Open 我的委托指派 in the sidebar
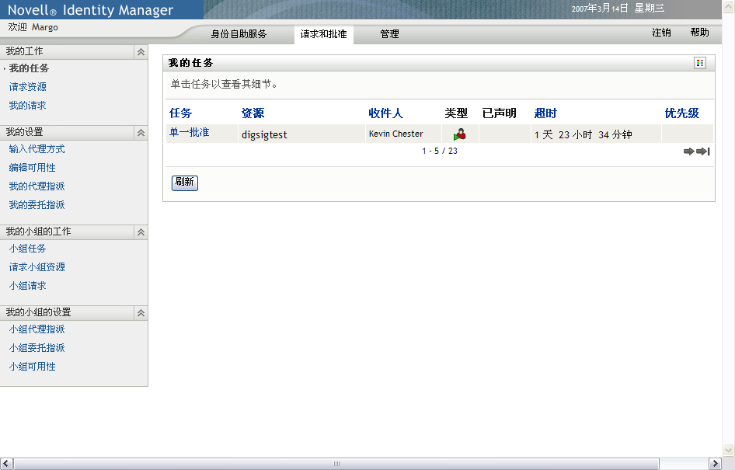This screenshot has height=470, width=735. (37, 205)
